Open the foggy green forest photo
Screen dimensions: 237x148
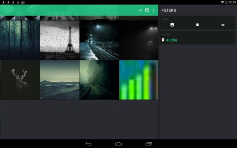(x=20, y=40)
